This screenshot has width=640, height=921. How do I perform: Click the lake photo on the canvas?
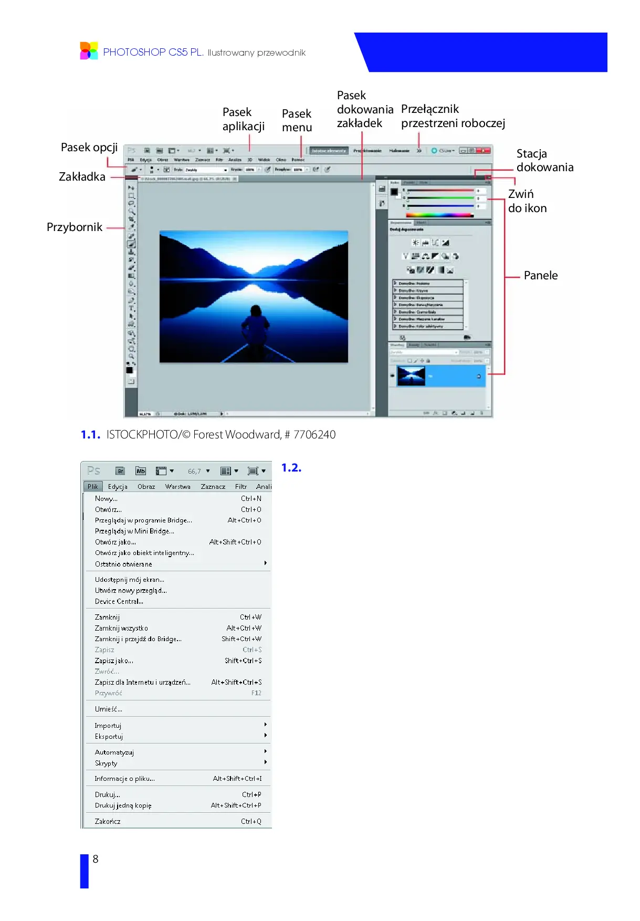tap(254, 297)
